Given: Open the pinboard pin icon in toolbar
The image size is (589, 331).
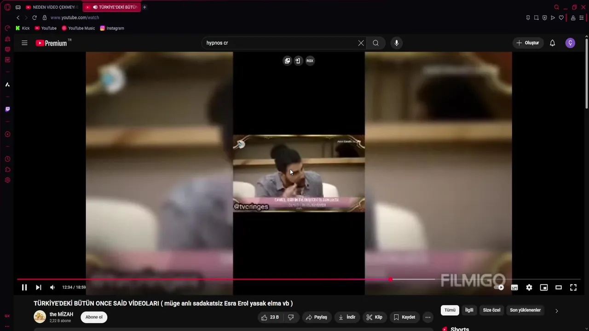Looking at the screenshot, I should pos(528,17).
